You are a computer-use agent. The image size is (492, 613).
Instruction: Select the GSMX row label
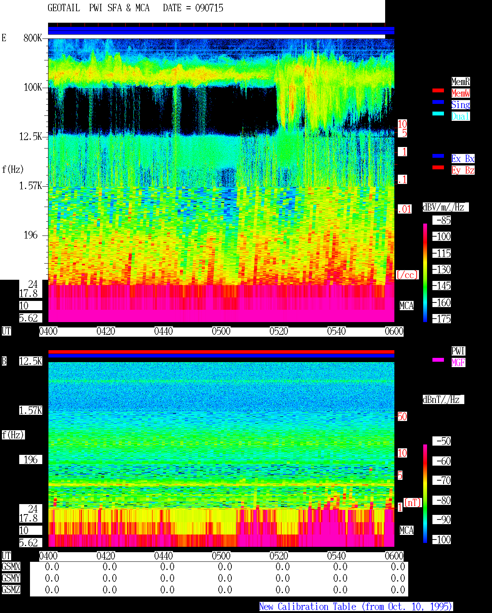pos(11,566)
